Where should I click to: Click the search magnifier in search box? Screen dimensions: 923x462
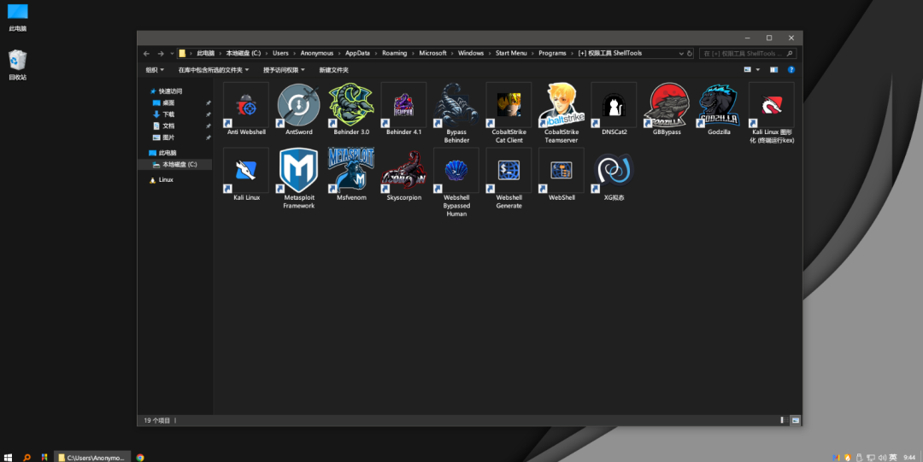[790, 53]
